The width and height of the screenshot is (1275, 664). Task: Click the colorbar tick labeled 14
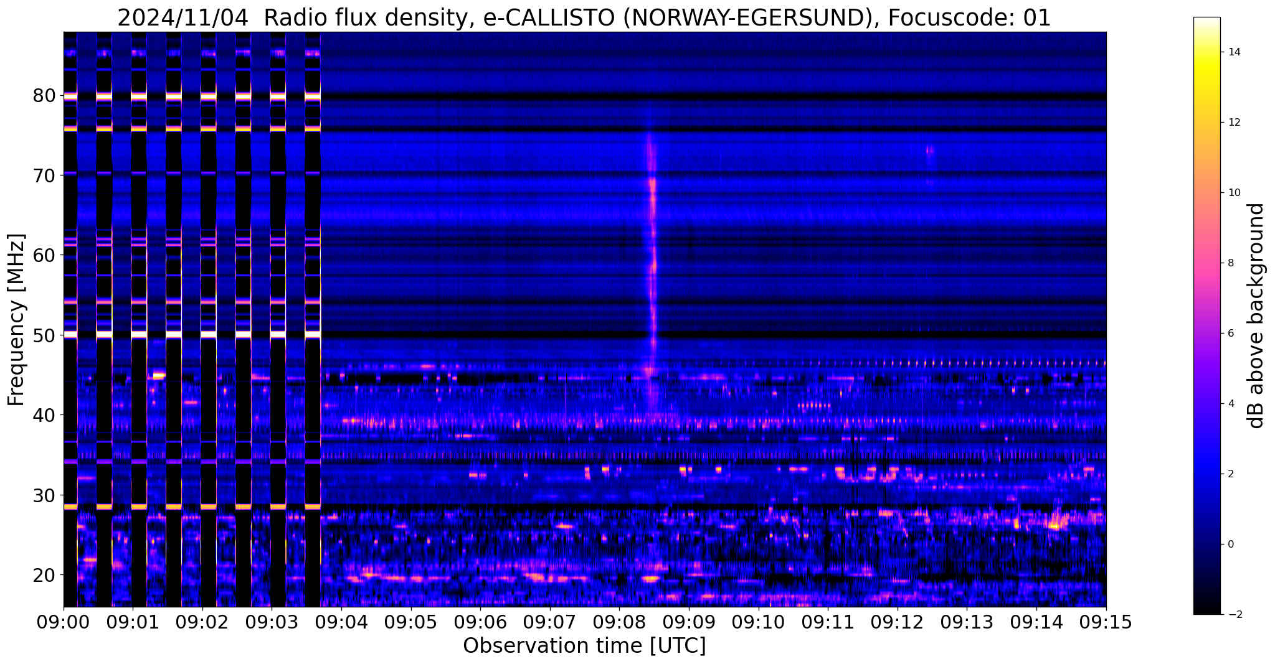click(x=1233, y=52)
